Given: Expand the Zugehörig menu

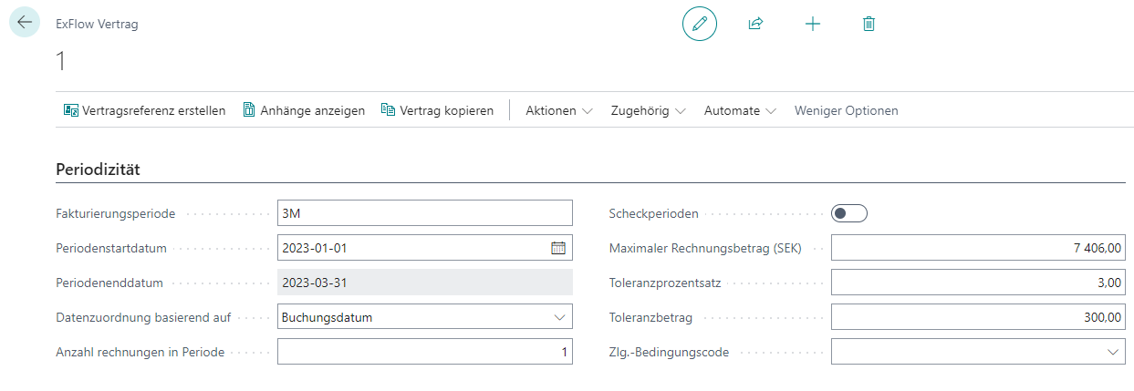Looking at the screenshot, I should [648, 110].
